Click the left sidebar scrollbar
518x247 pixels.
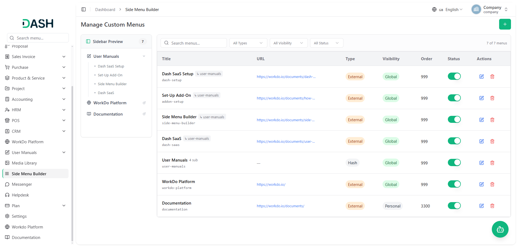click(x=72, y=164)
